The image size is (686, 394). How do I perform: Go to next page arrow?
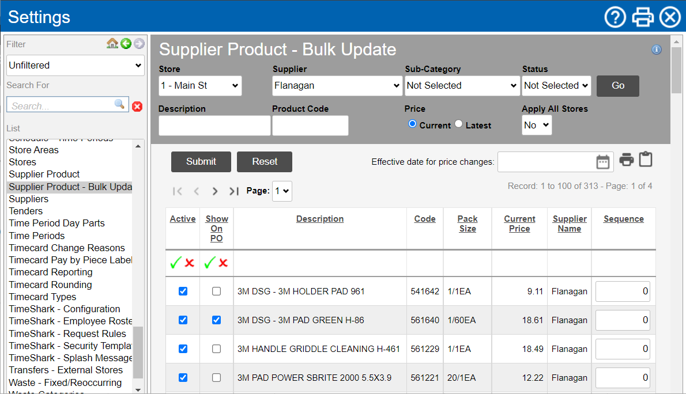click(x=215, y=191)
